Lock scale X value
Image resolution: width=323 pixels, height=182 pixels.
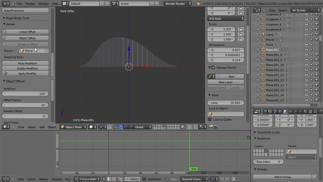[x=240, y=29]
